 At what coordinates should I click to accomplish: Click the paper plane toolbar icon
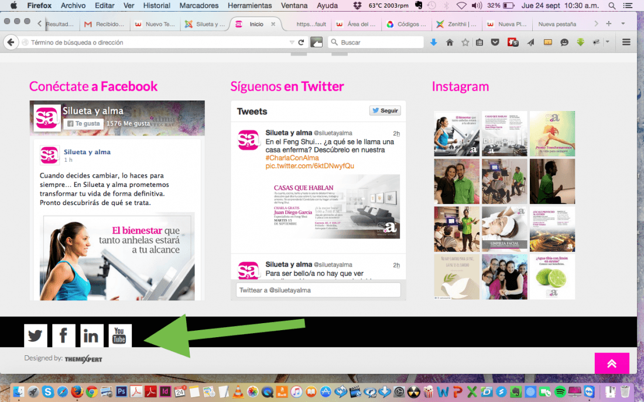click(x=530, y=42)
